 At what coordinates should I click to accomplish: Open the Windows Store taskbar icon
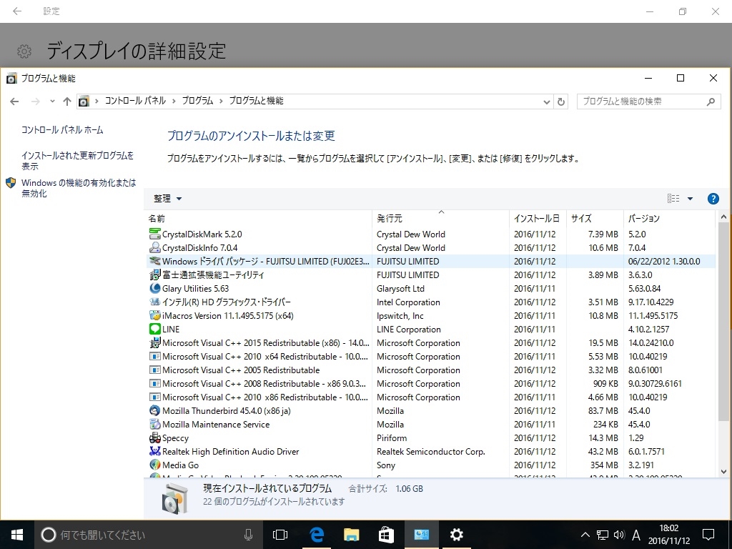click(x=386, y=535)
